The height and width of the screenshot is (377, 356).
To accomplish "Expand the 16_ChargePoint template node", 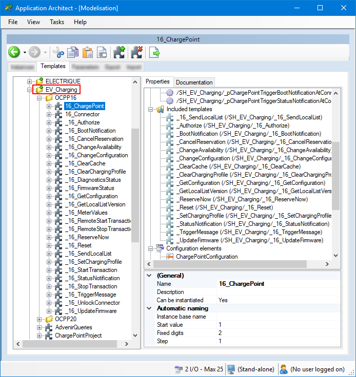I will 49,106.
